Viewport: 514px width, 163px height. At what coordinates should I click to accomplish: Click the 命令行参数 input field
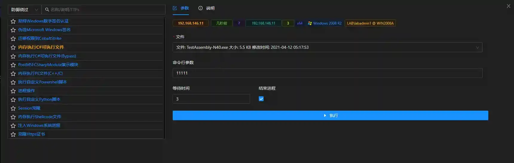327,73
